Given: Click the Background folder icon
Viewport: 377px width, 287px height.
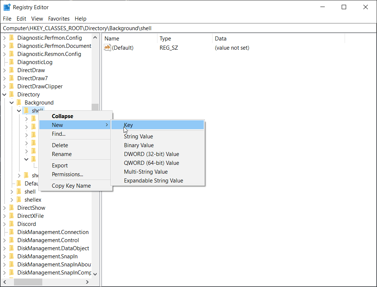Looking at the screenshot, I should (x=19, y=103).
